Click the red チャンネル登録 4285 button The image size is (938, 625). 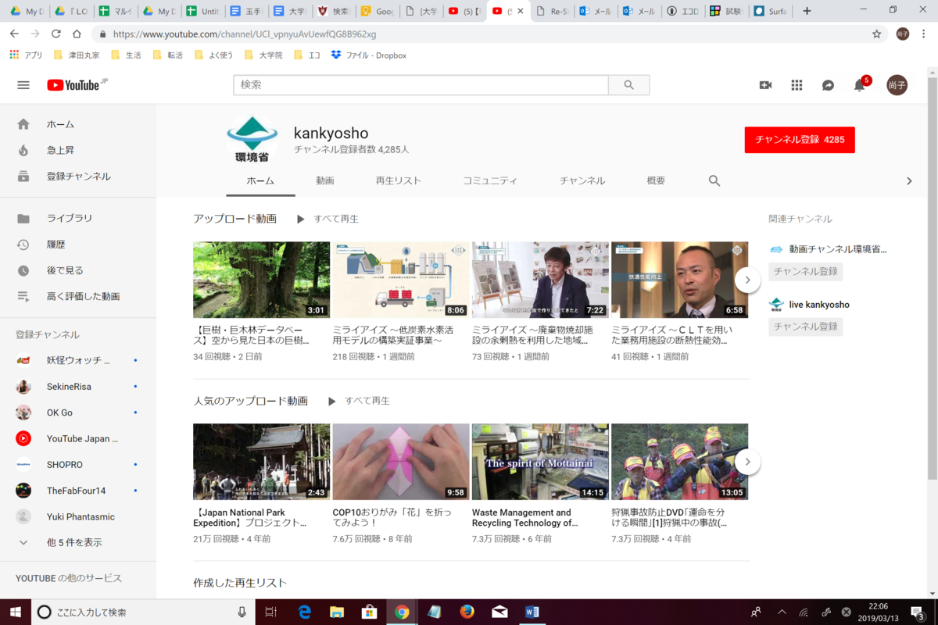click(x=800, y=140)
